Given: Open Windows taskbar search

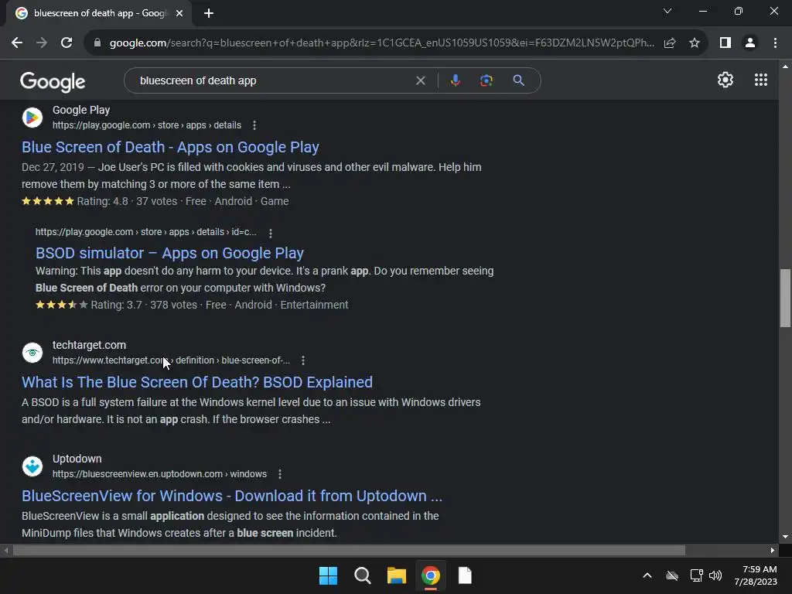Looking at the screenshot, I should 363,575.
